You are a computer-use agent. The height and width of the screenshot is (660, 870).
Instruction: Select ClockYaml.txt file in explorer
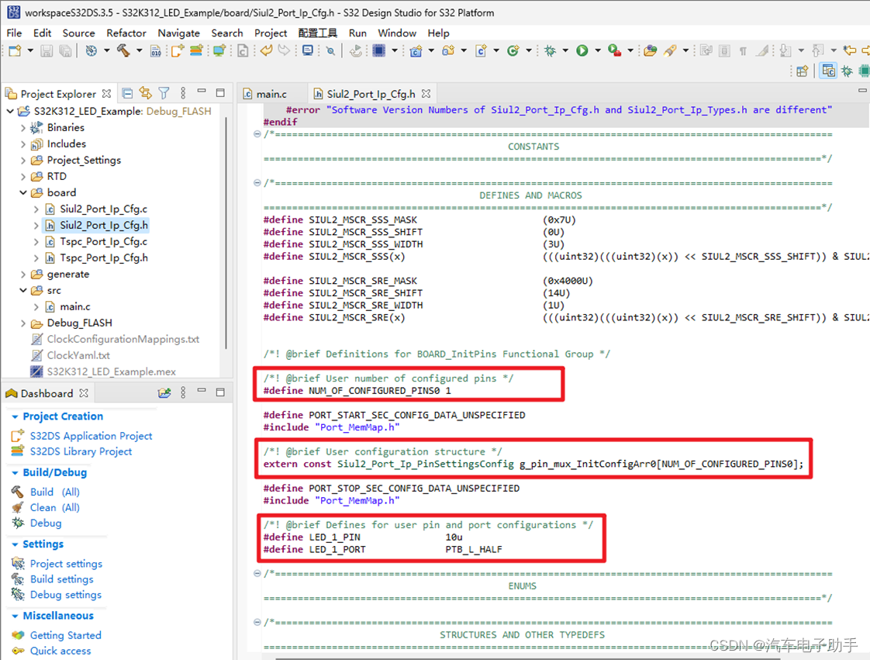[78, 355]
